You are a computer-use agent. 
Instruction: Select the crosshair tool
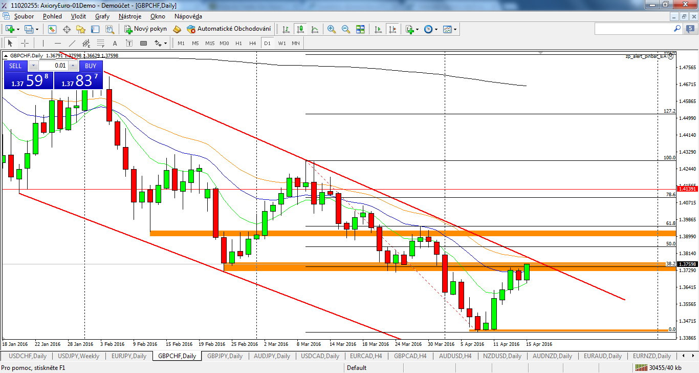(x=25, y=43)
